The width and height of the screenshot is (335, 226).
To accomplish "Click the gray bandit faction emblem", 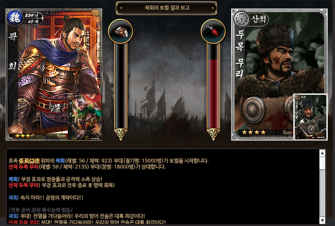I will (x=241, y=19).
